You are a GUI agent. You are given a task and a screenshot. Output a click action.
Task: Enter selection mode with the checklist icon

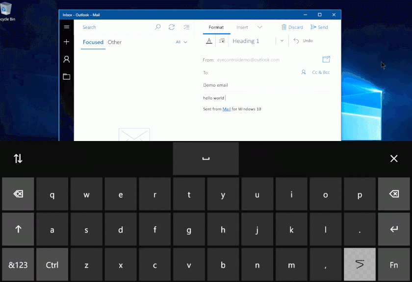pos(186,27)
